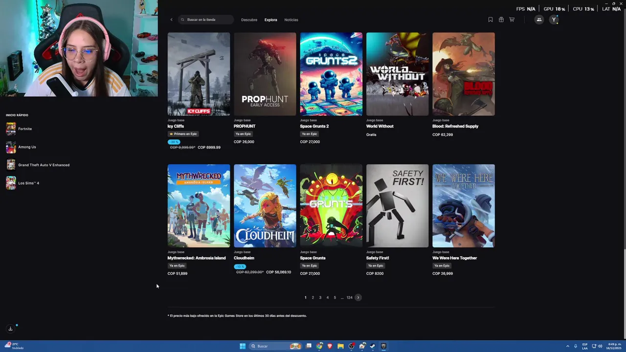Click the Icy Cliffs title link
This screenshot has height=352, width=626.
pyautogui.click(x=176, y=126)
